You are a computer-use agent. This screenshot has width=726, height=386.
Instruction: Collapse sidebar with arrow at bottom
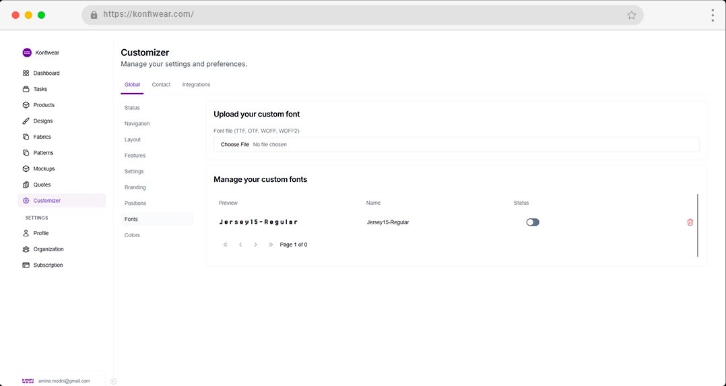[x=113, y=381]
